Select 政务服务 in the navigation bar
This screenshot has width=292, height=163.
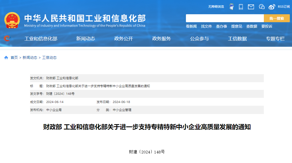(161, 39)
